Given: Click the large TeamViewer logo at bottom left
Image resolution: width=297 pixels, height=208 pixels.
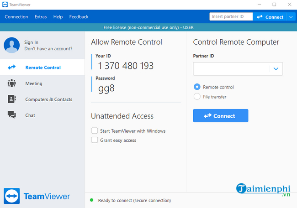Looking at the screenshot, I should [x=37, y=196].
